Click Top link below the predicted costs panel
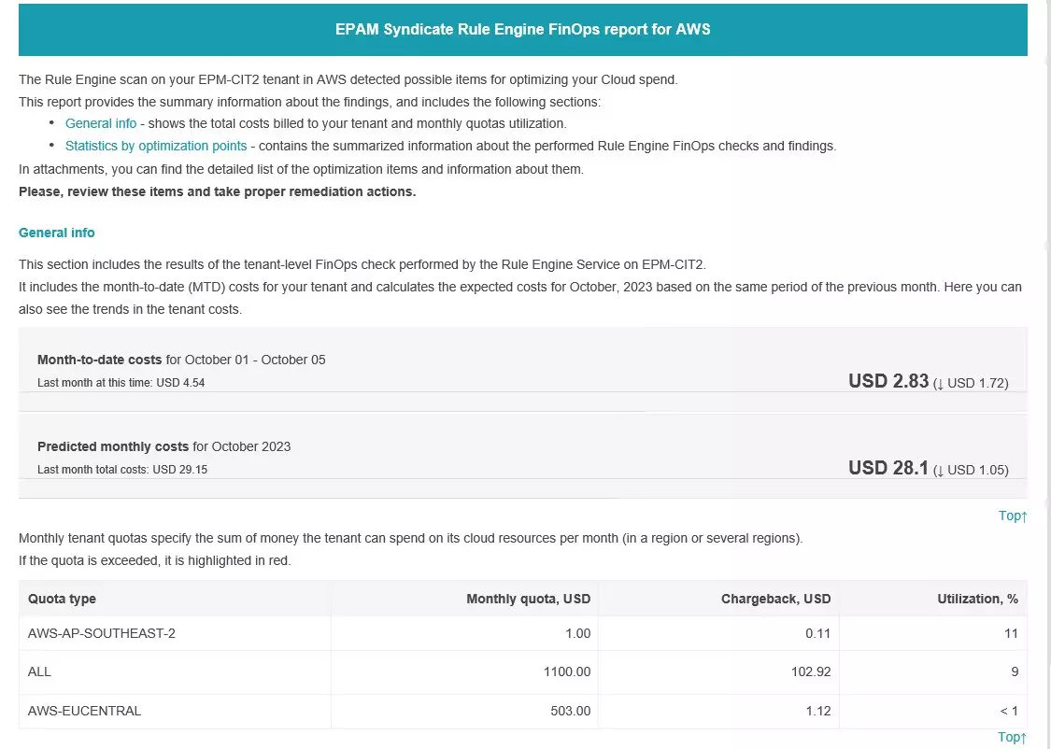Image resolution: width=1051 pixels, height=749 pixels. point(1012,516)
